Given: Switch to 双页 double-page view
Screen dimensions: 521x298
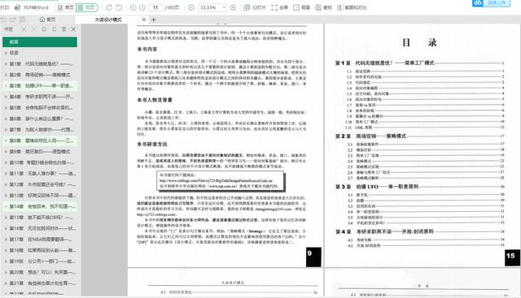Looking at the screenshot, I should [x=87, y=7].
